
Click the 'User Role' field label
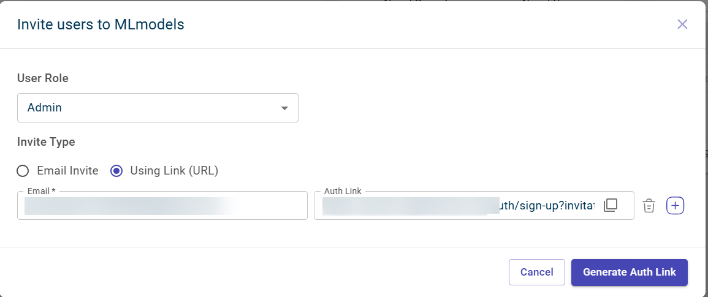tap(43, 78)
